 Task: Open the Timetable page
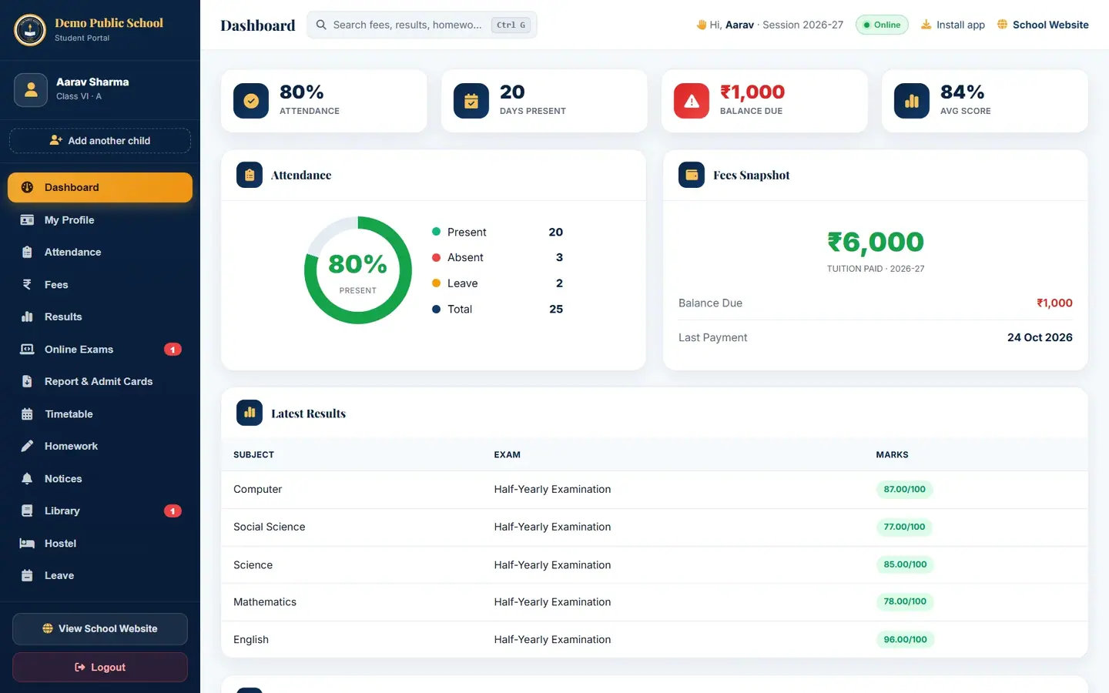click(100, 414)
